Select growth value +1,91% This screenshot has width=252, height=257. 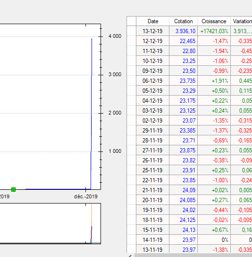click(214, 80)
